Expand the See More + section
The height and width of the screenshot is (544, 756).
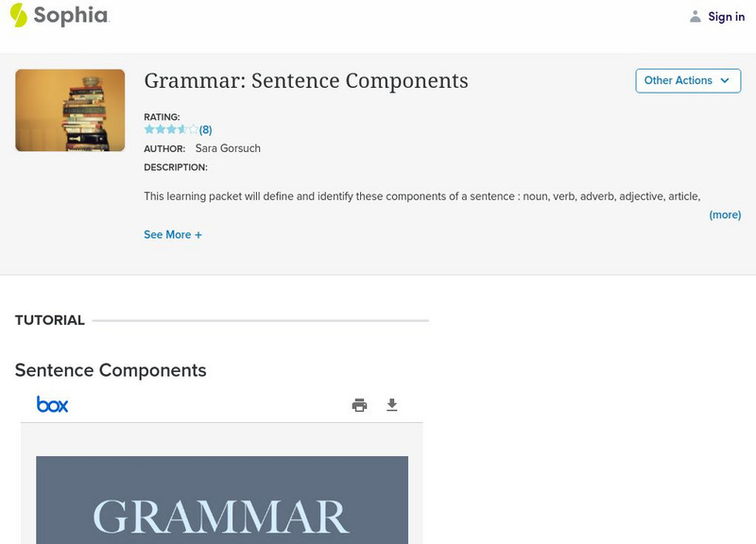[x=173, y=235]
